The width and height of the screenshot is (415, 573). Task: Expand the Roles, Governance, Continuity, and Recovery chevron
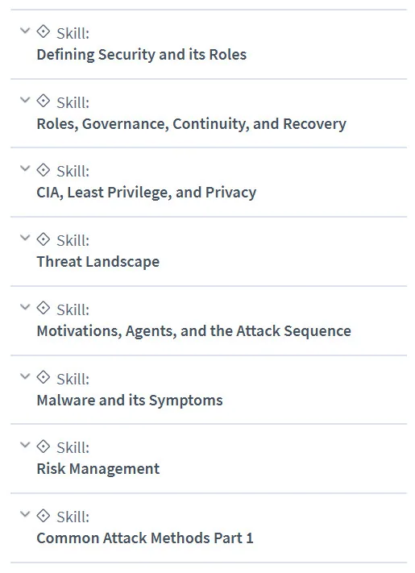point(25,99)
